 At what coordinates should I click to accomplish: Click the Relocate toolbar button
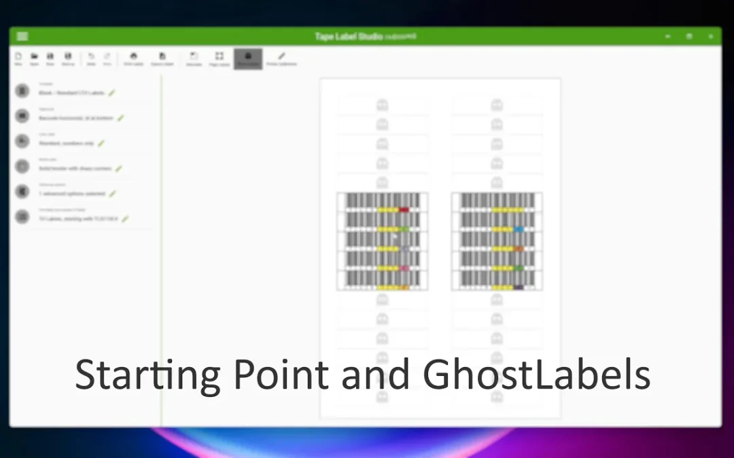pos(194,58)
